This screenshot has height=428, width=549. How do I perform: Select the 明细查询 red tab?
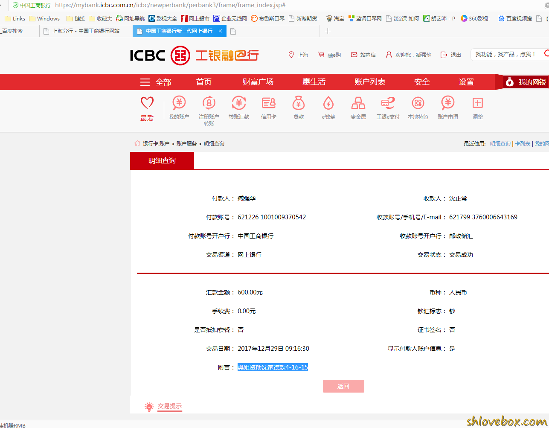[162, 161]
